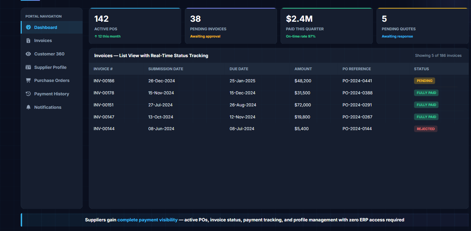Click the Dashboard gauge icon in sidebar
This screenshot has width=471, height=231.
tap(28, 27)
